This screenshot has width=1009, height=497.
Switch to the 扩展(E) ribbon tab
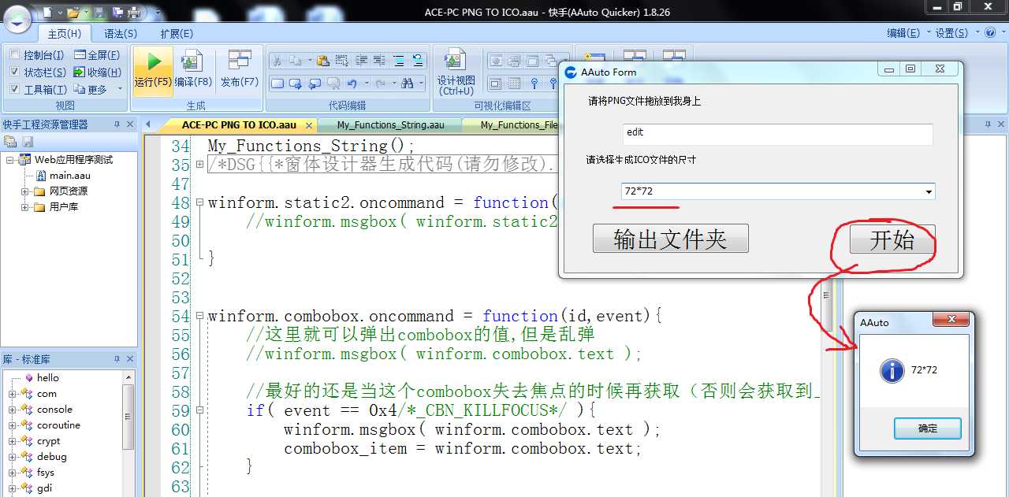pyautogui.click(x=177, y=34)
